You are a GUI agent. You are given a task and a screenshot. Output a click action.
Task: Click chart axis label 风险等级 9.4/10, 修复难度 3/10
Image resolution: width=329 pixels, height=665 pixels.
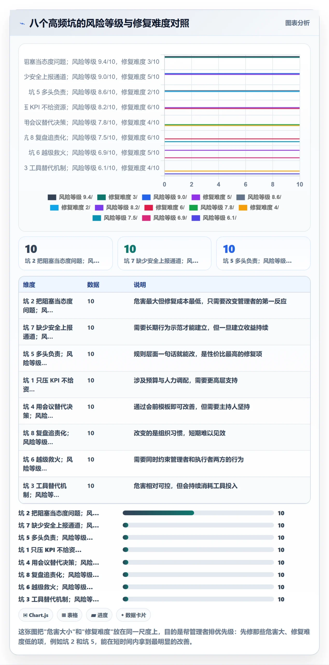[x=92, y=62]
